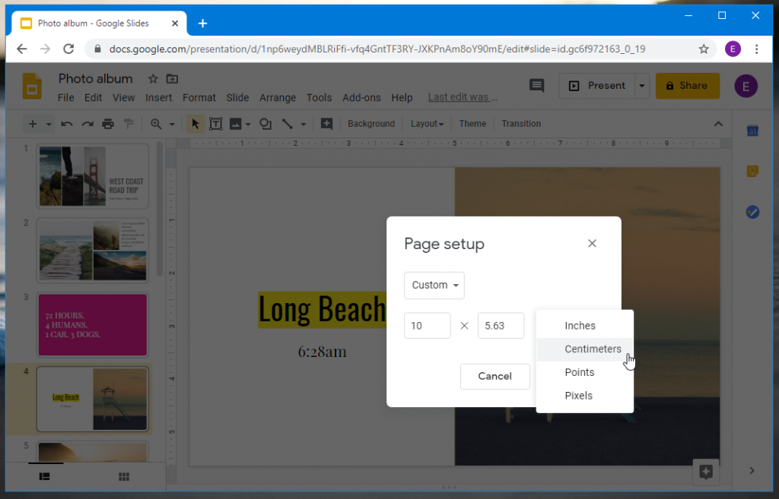
Task: Open the Custom size dropdown
Action: point(434,285)
